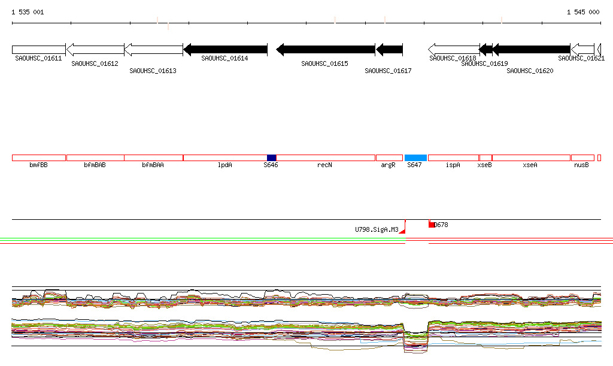This screenshot has width=613, height=366.
Task: Select the SAOUHSC_01611 white gene arrow
Action: click(x=39, y=50)
